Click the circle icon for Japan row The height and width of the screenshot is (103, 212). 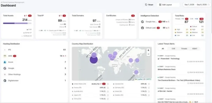click(108, 95)
